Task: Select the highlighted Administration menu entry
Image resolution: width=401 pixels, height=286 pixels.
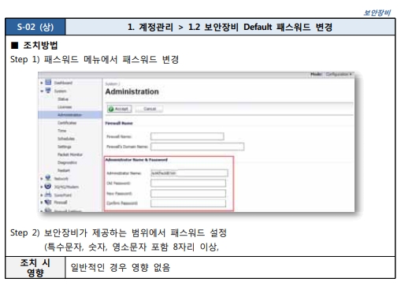Action: pos(70,115)
